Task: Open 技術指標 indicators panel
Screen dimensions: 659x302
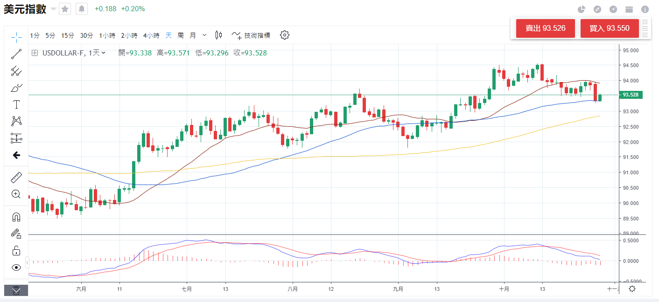Action: [251, 35]
